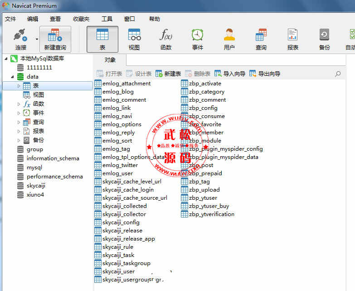355x291 pixels.
Task: Expand the 备份 tree node arrow
Action: click(19, 140)
